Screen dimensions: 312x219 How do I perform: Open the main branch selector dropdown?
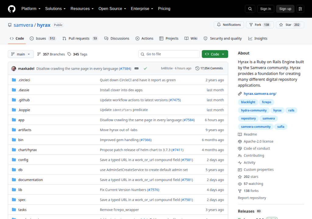[x=21, y=54]
